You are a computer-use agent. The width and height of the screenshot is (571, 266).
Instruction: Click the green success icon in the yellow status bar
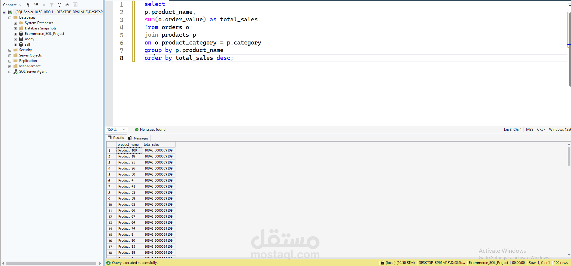tap(108, 263)
